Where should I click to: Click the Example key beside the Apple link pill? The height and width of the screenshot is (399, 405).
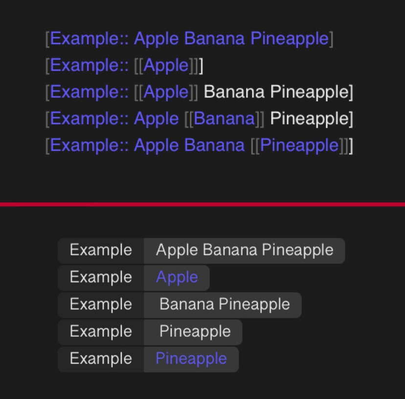pyautogui.click(x=101, y=277)
